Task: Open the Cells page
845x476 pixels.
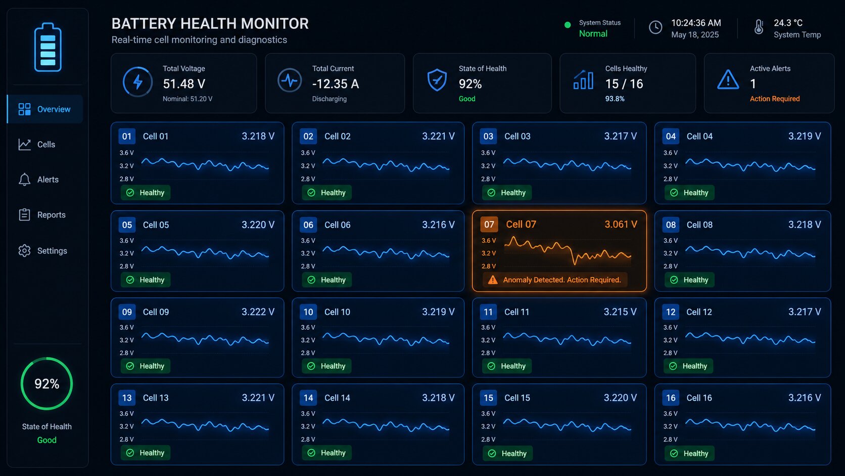Action: click(x=45, y=144)
